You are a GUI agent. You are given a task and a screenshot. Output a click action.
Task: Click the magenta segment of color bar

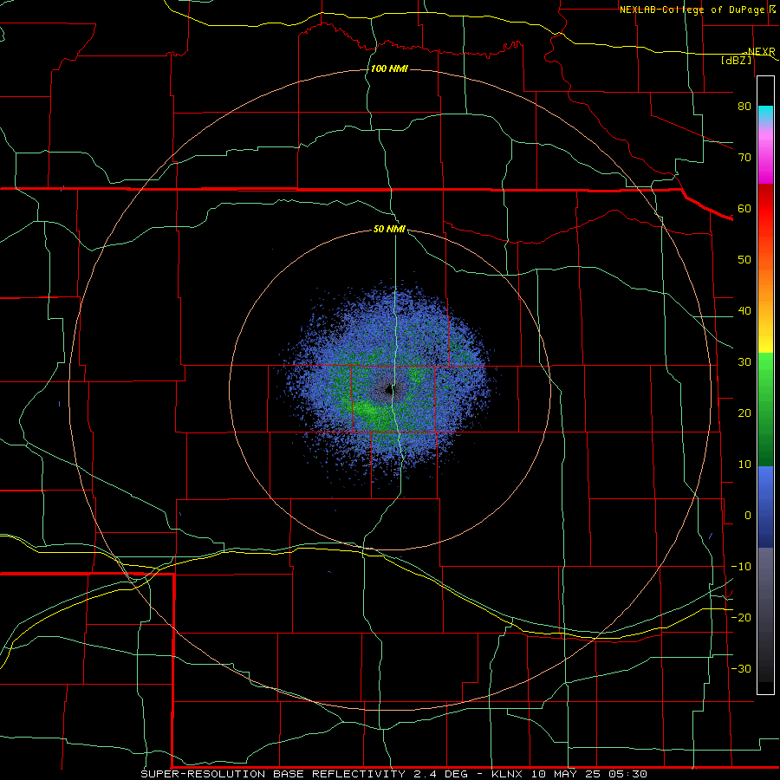pyautogui.click(x=765, y=159)
